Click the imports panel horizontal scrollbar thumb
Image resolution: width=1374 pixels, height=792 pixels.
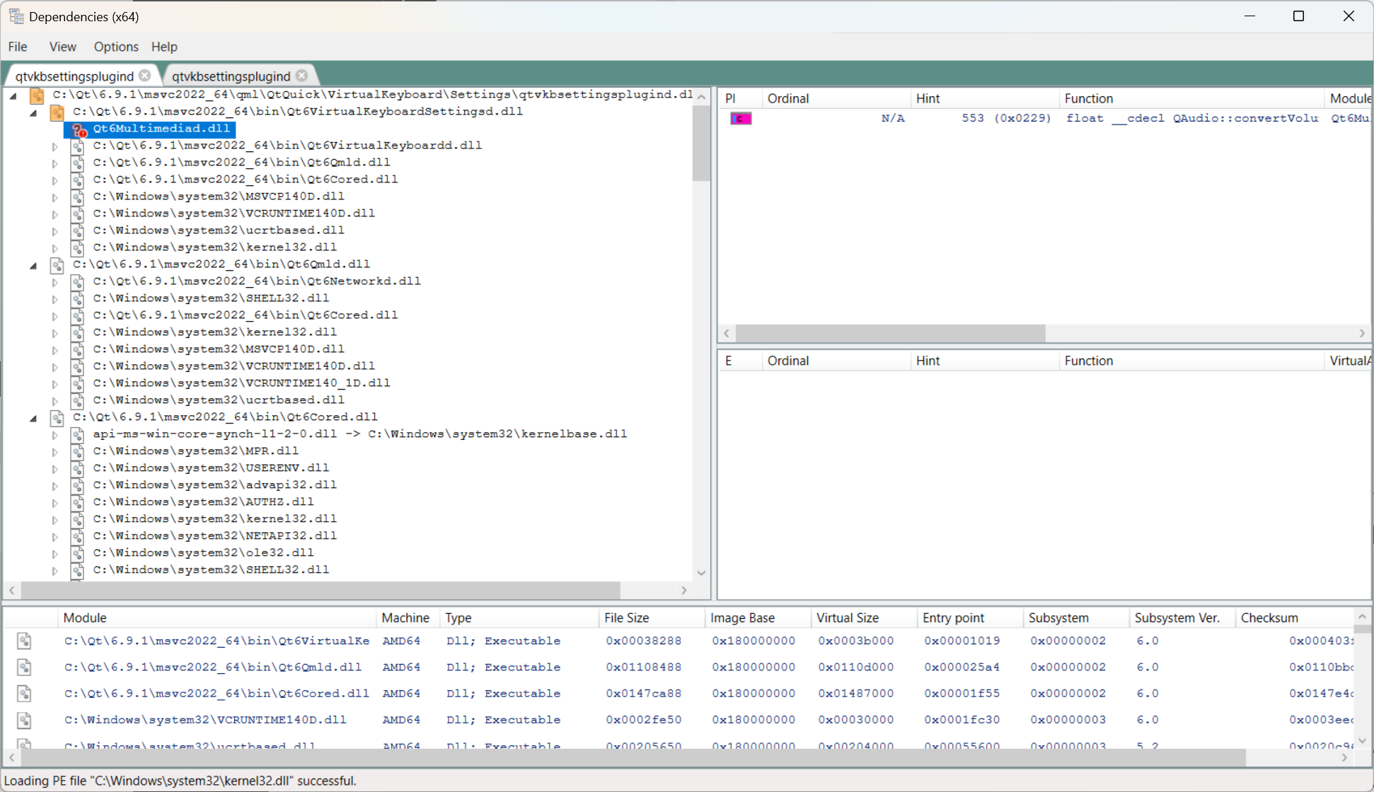tap(890, 333)
